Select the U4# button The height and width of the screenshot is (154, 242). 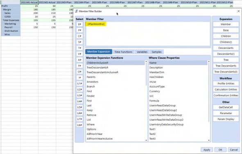tap(79, 101)
